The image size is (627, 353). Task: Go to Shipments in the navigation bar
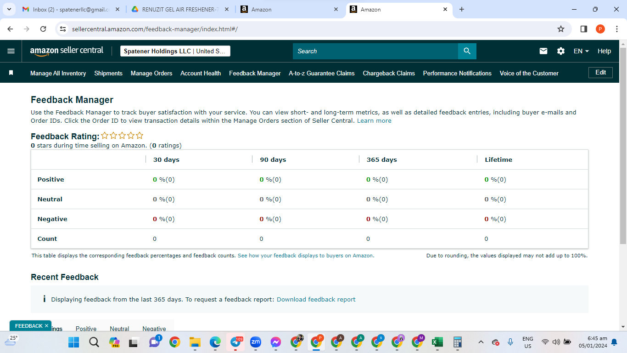coord(108,73)
